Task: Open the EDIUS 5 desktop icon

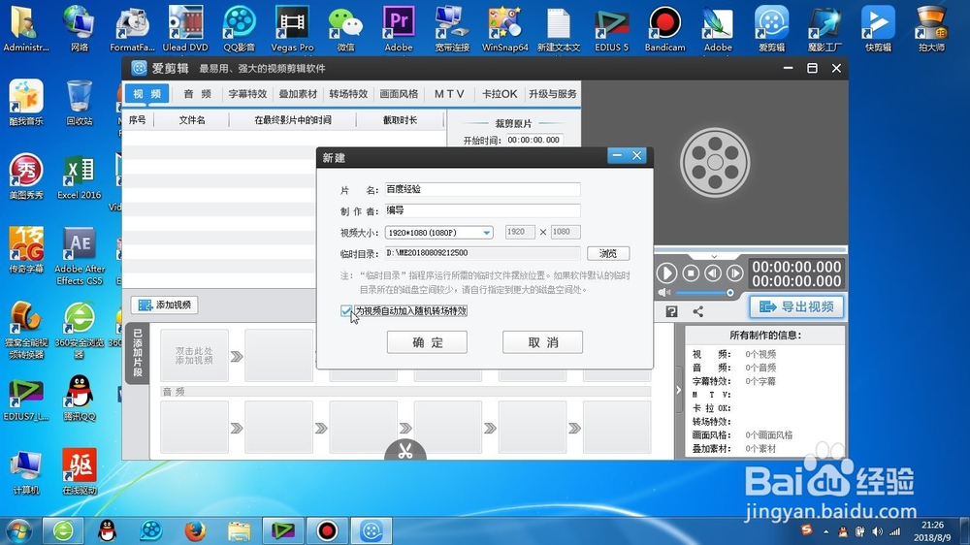Action: pos(611,28)
